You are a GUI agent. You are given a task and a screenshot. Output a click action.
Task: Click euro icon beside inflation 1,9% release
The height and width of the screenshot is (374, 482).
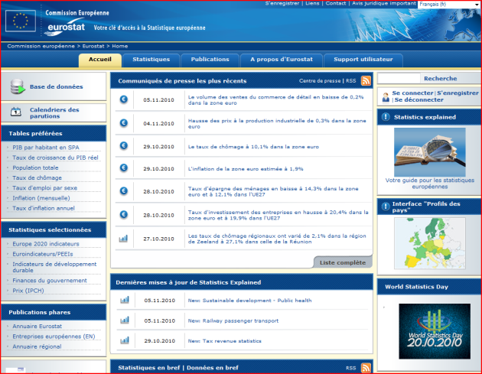(x=124, y=167)
